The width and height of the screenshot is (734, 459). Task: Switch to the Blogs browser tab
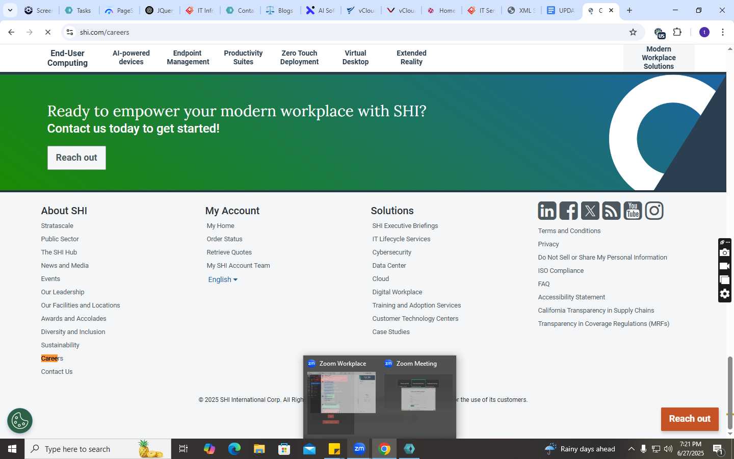(x=280, y=10)
